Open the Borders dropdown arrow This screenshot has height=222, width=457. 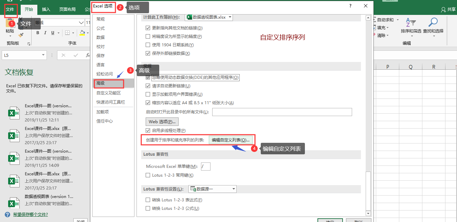(x=73, y=33)
